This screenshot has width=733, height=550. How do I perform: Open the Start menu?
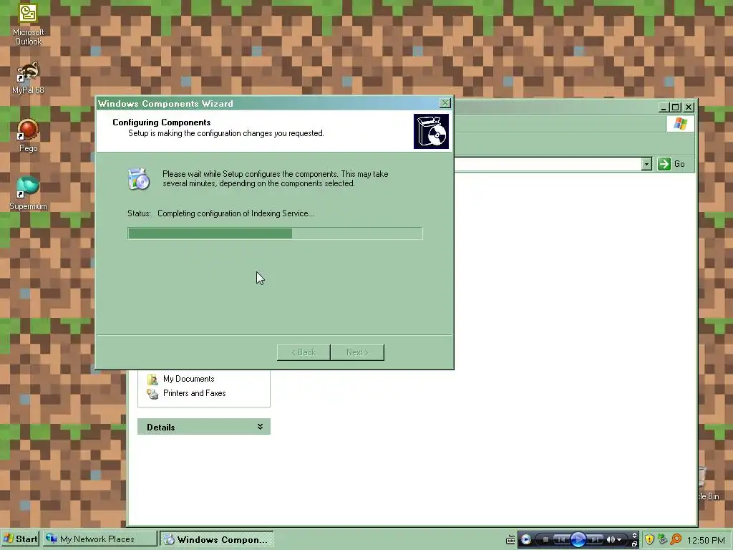coord(20,539)
